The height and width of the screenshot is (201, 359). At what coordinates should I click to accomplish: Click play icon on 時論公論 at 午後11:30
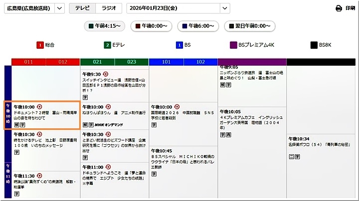(x=39, y=176)
